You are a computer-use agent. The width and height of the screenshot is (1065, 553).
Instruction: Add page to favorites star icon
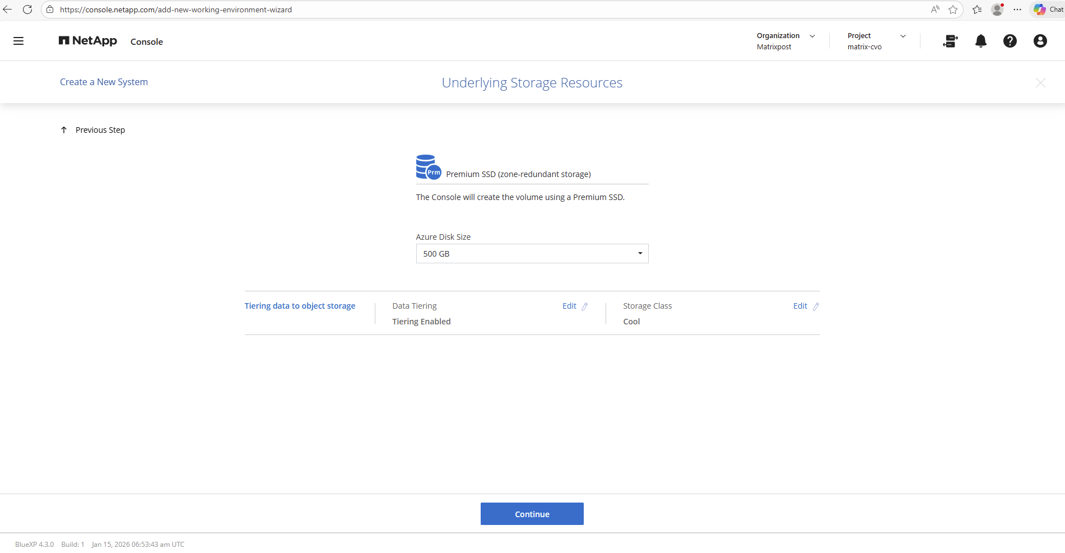(x=953, y=10)
